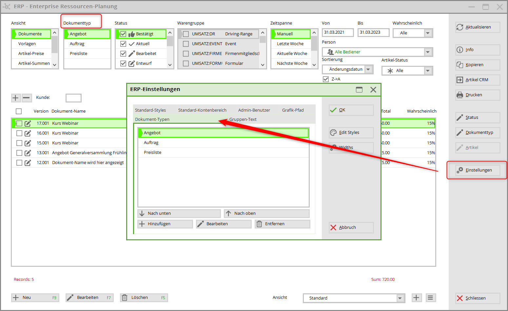Click the Edit Styles palette icon
508x311 pixels.
pyautogui.click(x=333, y=133)
